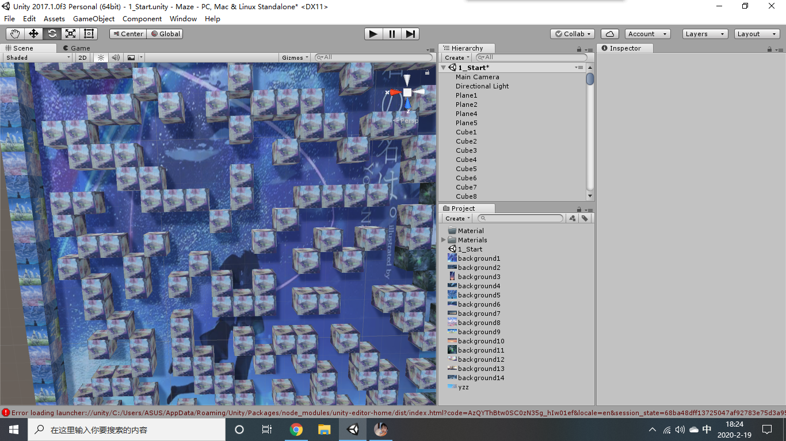The width and height of the screenshot is (786, 441).
Task: Select the Rotate tool
Action: pos(51,33)
